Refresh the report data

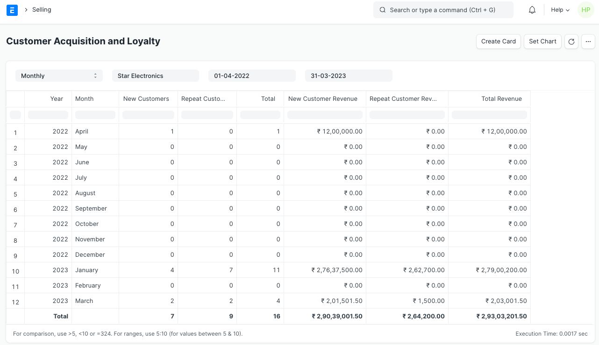[x=571, y=42]
